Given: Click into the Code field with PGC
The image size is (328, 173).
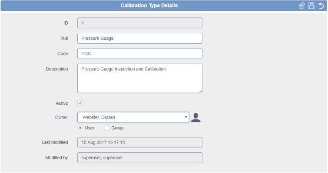Looking at the screenshot, I should [x=140, y=54].
